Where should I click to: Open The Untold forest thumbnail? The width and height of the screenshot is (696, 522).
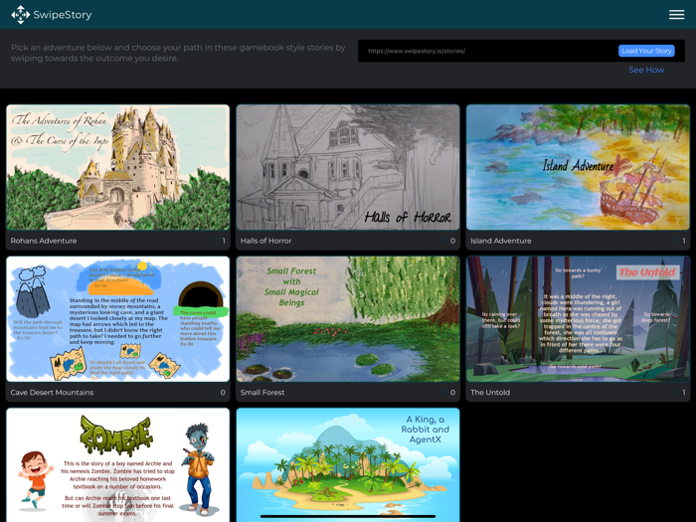(578, 319)
